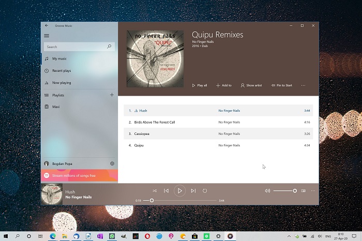This screenshot has width=362, height=241.
Task: Skip to previous track
Action: [166, 191]
